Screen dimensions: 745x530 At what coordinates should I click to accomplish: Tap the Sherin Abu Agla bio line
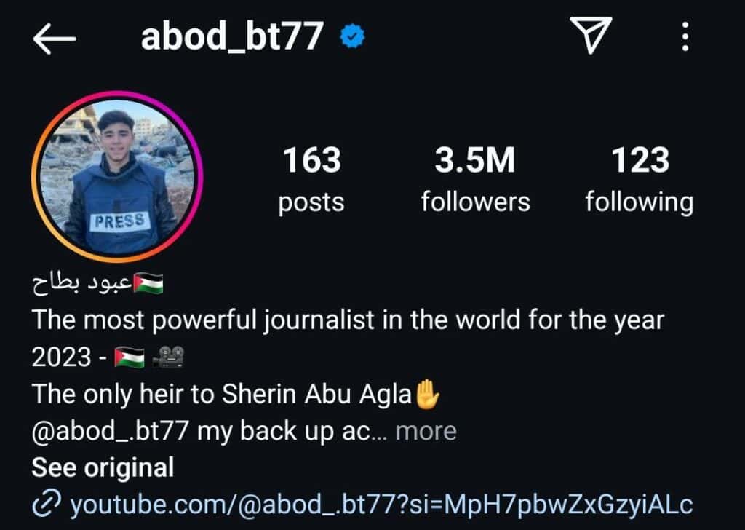coord(236,394)
